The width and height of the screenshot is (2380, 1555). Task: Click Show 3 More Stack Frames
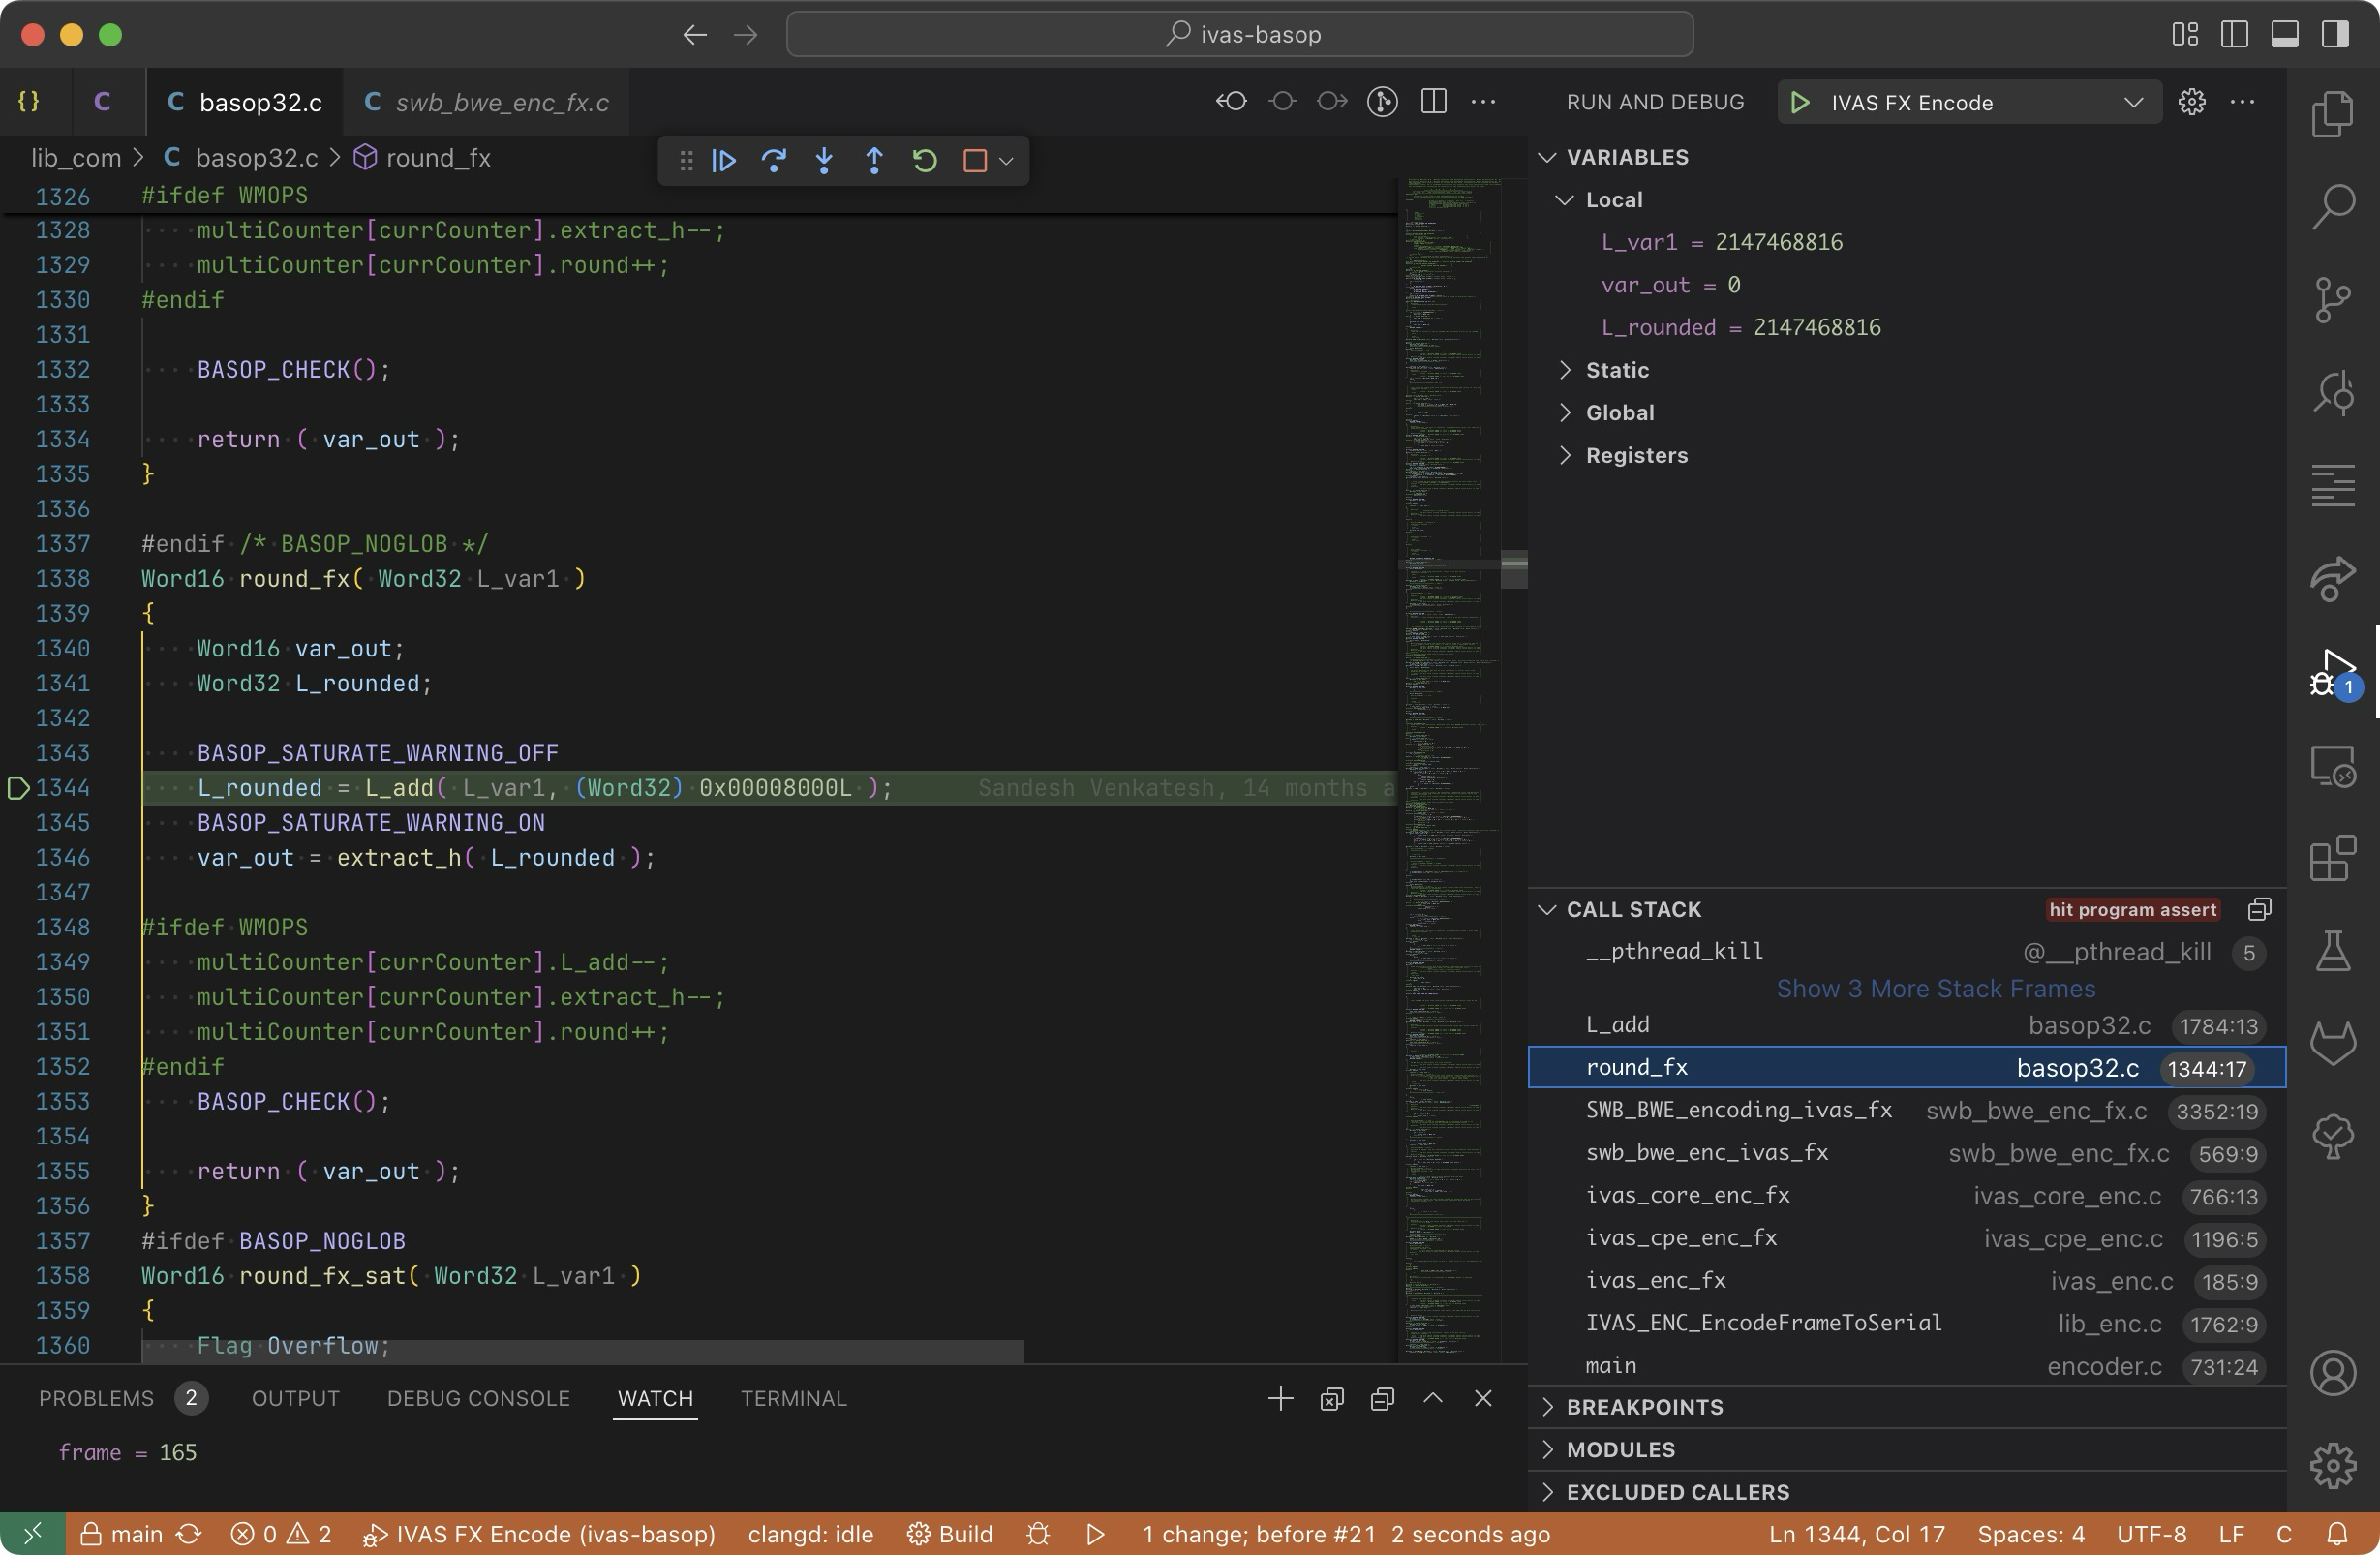[1935, 989]
